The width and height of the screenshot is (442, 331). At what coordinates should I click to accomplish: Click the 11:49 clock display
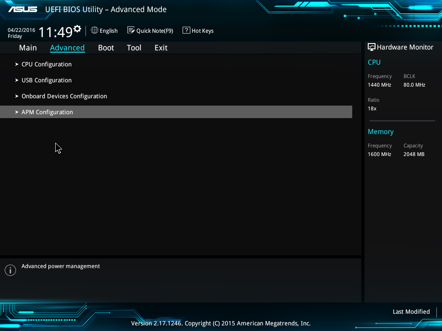(56, 32)
